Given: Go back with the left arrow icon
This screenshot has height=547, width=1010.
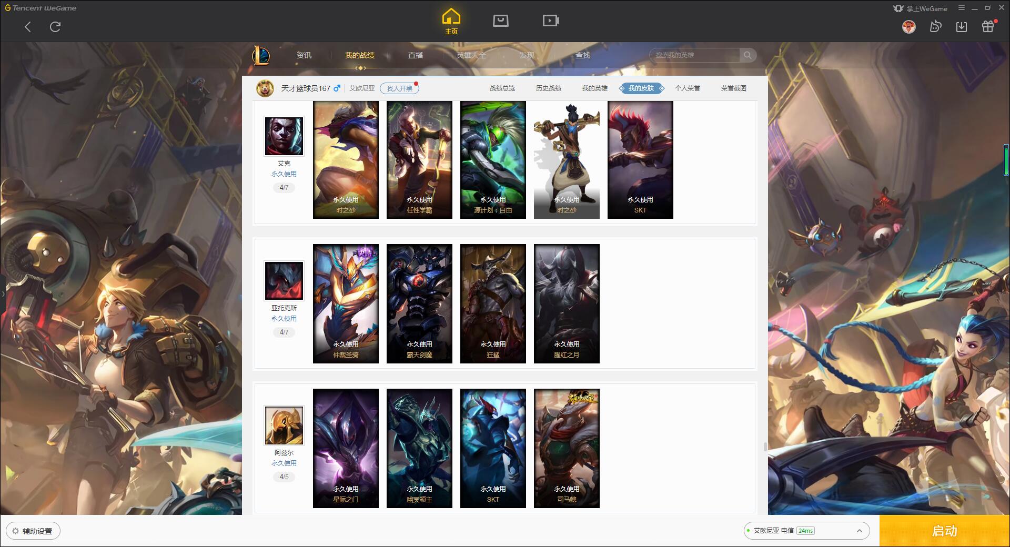Looking at the screenshot, I should click(28, 27).
